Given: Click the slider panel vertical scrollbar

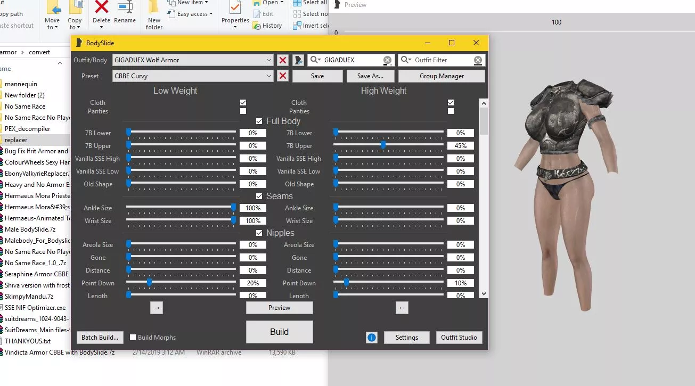Looking at the screenshot, I should pyautogui.click(x=484, y=198).
